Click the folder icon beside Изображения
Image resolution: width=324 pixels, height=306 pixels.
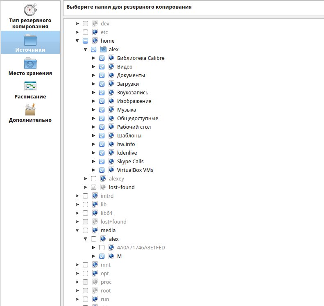click(111, 101)
